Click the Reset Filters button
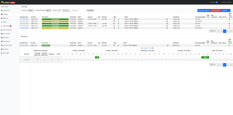The width and height of the screenshot is (233, 115). pyautogui.click(x=90, y=10)
